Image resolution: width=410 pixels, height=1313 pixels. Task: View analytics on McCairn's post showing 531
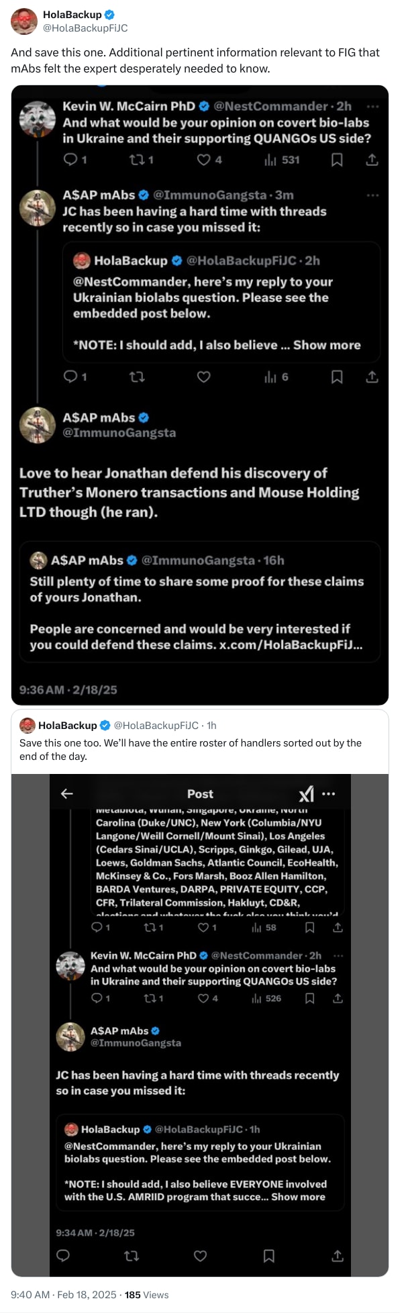tap(272, 160)
